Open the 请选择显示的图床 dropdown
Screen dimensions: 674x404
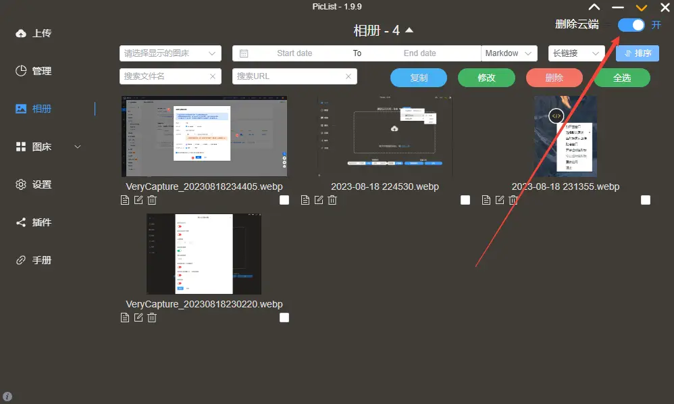coord(170,53)
